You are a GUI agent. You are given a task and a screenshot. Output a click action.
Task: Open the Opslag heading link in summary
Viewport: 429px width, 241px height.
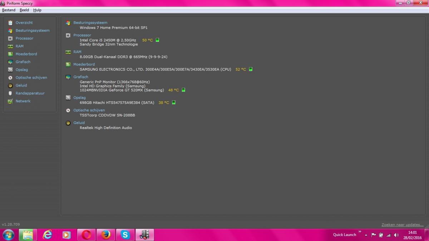(79, 97)
